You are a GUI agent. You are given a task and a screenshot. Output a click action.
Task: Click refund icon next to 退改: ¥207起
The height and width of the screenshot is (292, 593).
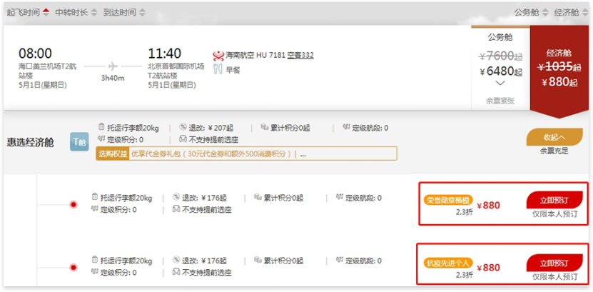(183, 127)
